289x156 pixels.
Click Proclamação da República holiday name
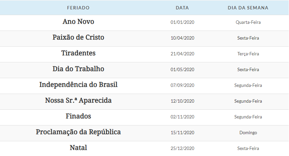point(78,132)
